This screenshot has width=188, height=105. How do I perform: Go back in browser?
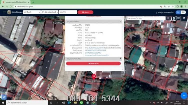coord(3,6)
